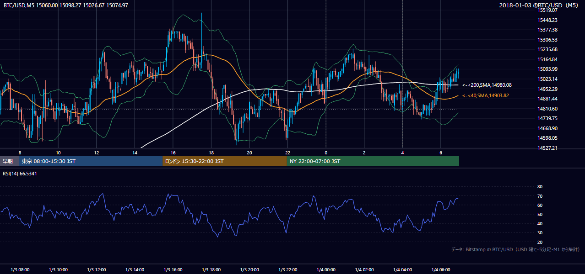Viewport: 585px width, 274px height.
Task: Click the '1/4 00:00' bottom time label
Action: point(326,269)
